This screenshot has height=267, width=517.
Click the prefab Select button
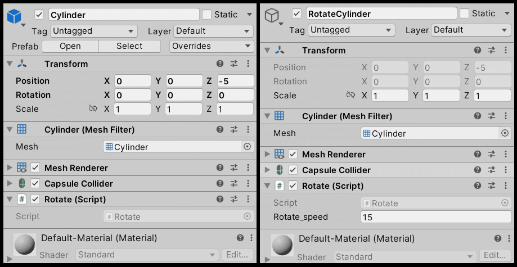tap(129, 46)
